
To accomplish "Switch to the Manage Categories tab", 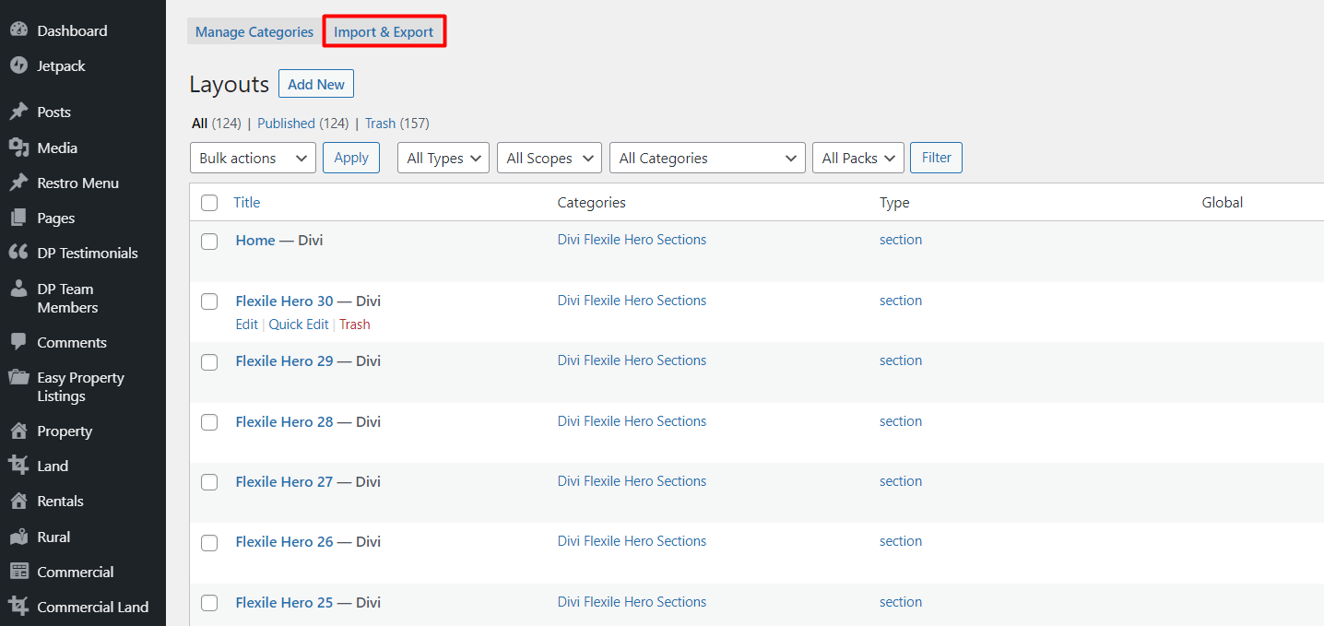I will pos(253,30).
